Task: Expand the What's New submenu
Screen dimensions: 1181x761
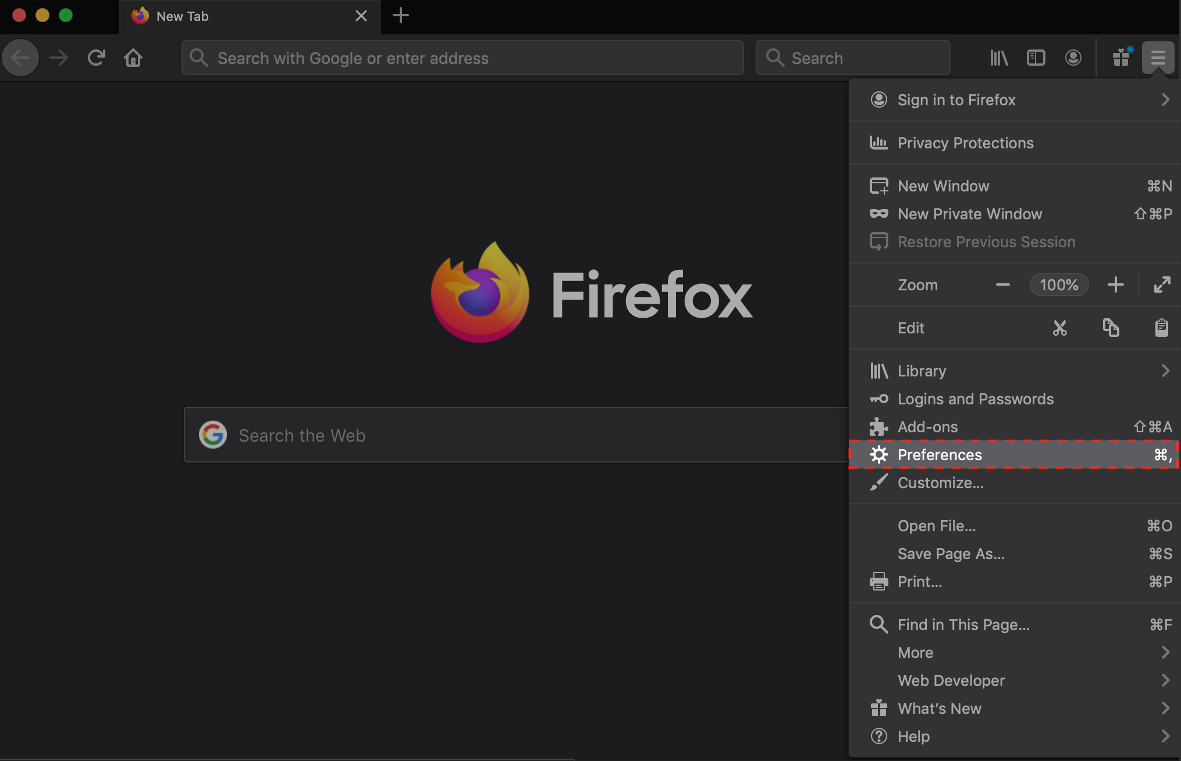Action: pyautogui.click(x=1015, y=709)
